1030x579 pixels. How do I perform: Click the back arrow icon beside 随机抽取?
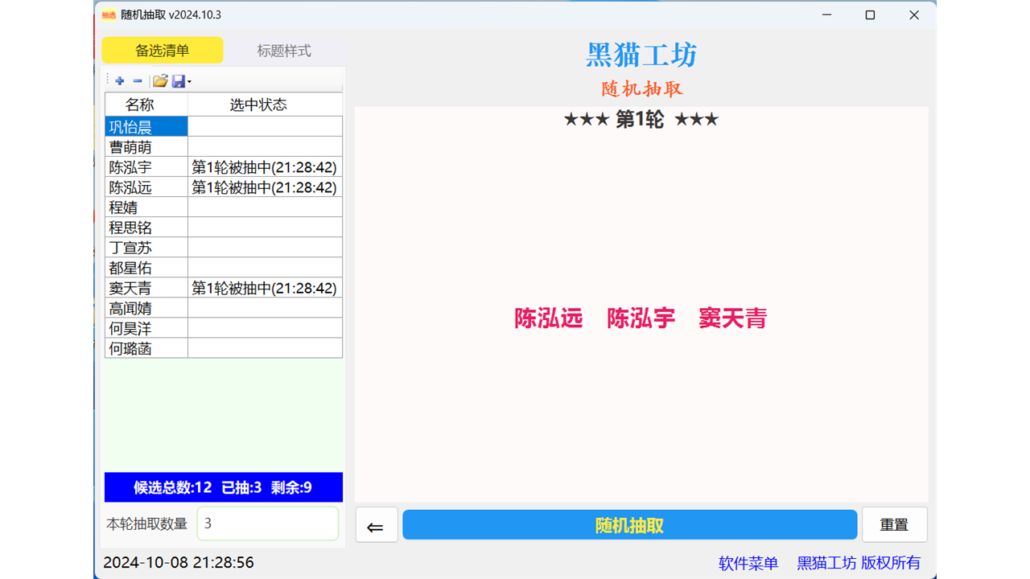click(x=377, y=524)
